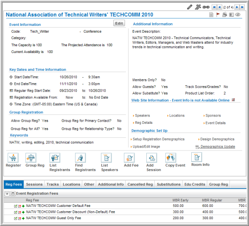The image size is (249, 226).
Task: Click the pencil edit icon at top
Action: click(x=190, y=7)
